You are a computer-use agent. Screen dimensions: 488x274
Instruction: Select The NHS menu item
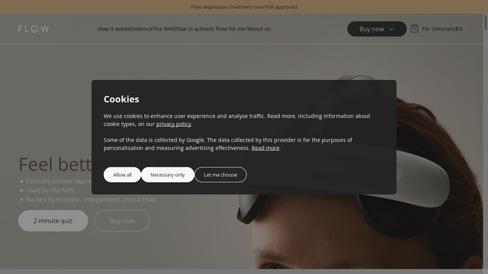click(x=164, y=29)
